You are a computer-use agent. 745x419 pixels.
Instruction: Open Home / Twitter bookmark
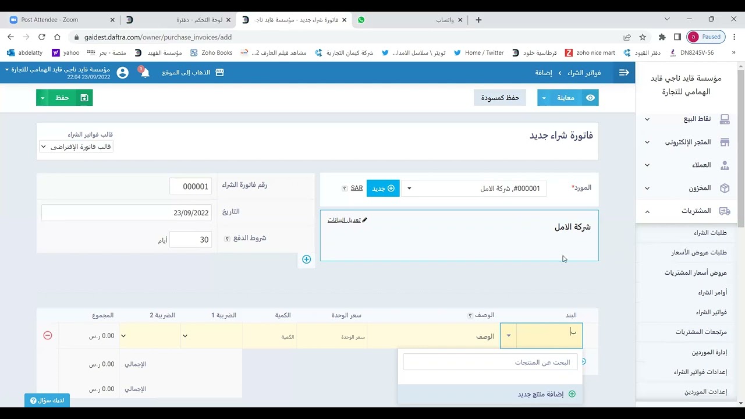(479, 52)
